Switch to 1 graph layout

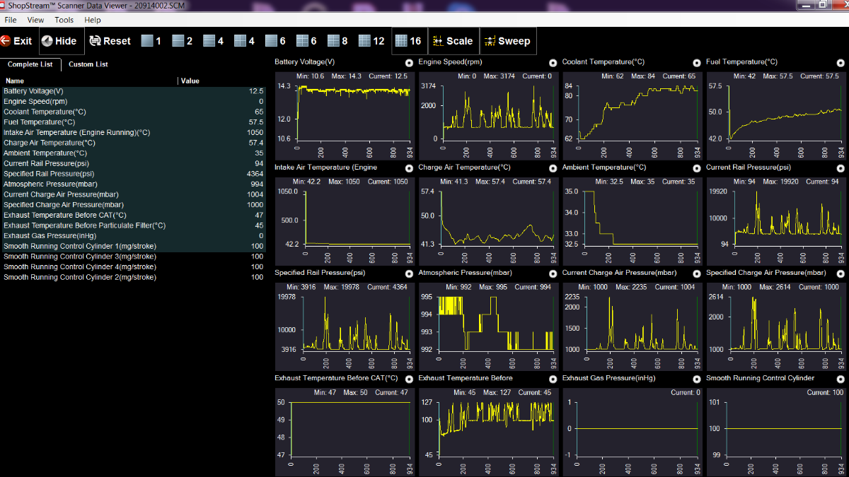pyautogui.click(x=151, y=41)
